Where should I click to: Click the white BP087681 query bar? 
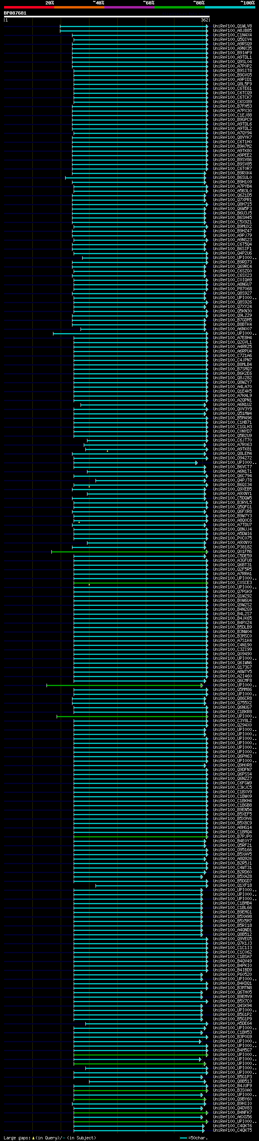(x=107, y=16)
